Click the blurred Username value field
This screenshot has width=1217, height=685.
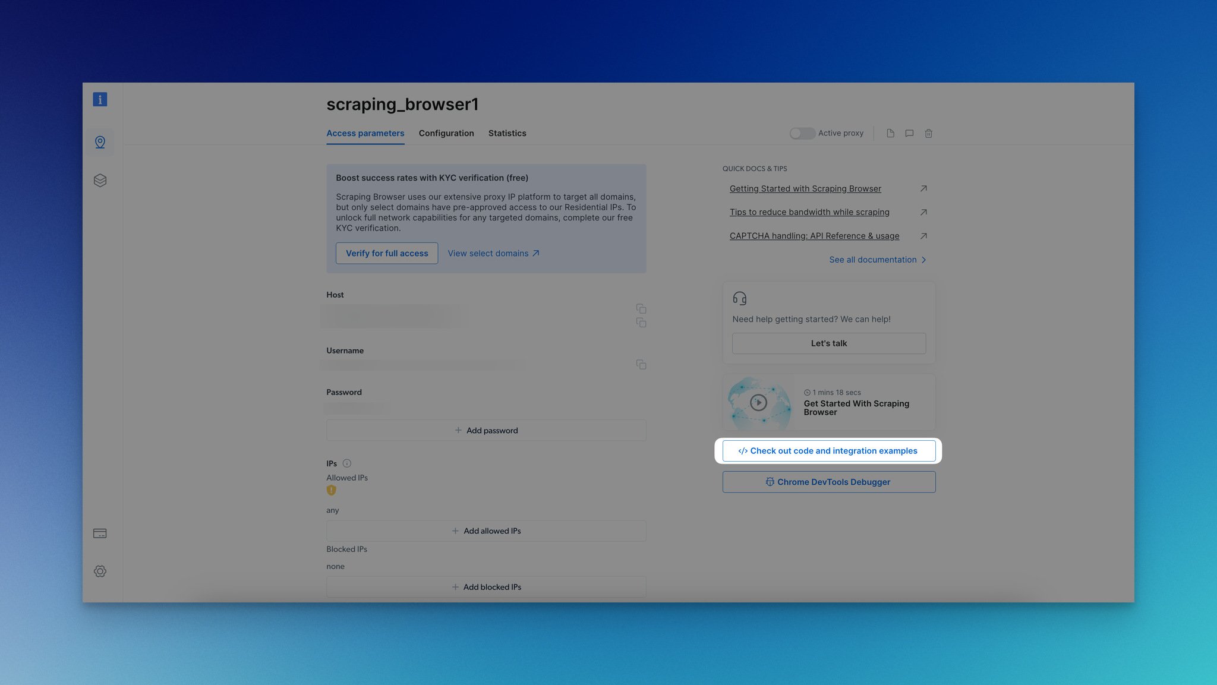pyautogui.click(x=424, y=365)
